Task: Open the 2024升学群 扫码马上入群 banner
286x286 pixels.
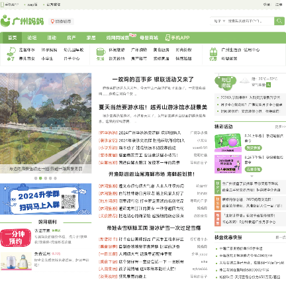Action: coord(46,199)
